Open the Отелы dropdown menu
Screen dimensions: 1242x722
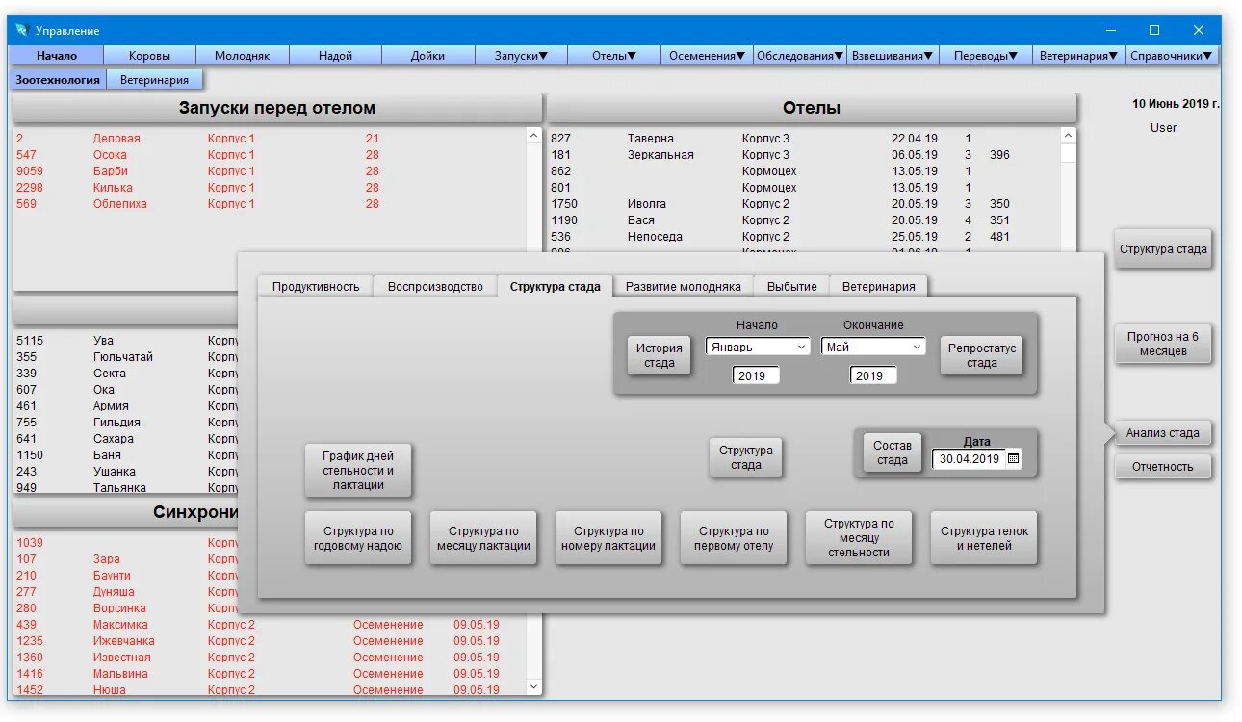coord(614,56)
